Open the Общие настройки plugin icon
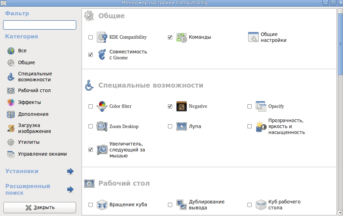Screen dimensions: 343x216 point(253,37)
